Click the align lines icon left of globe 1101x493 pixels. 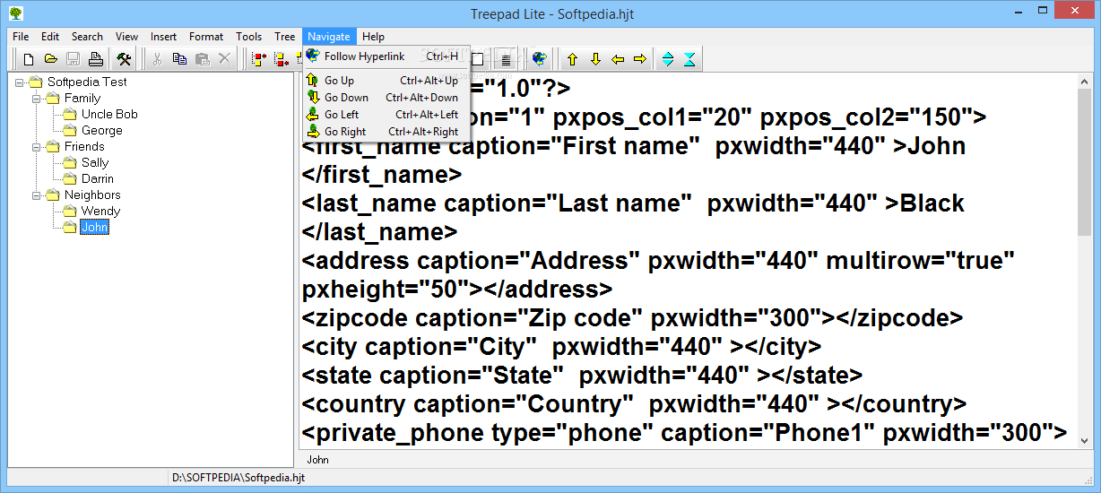click(x=506, y=59)
